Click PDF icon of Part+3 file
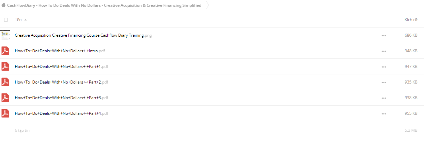 [5, 98]
